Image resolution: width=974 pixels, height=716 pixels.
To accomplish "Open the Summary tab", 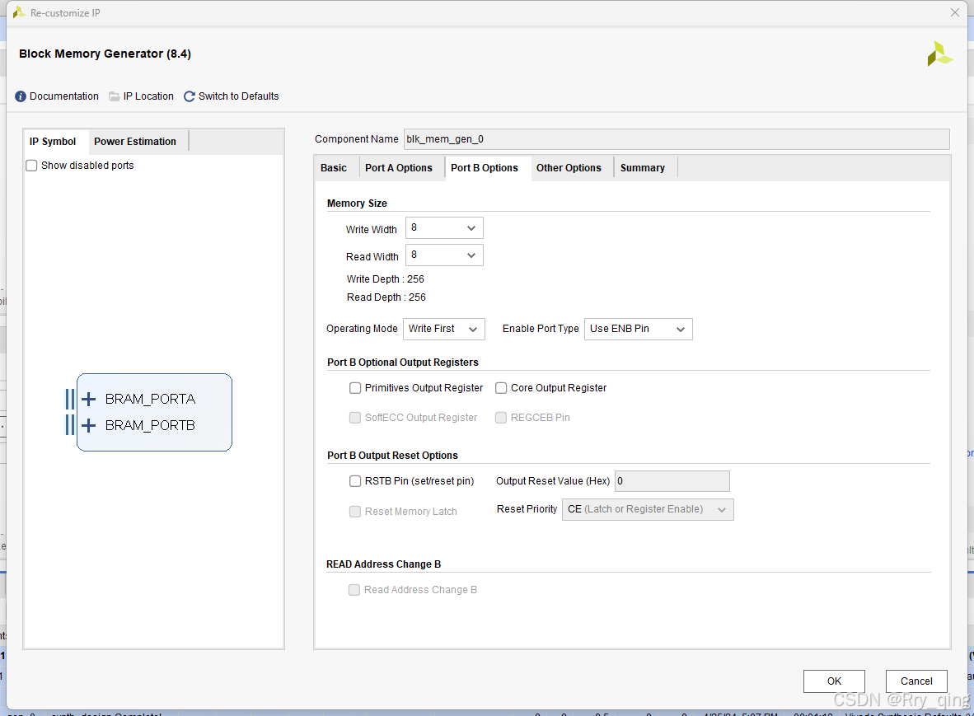I will point(642,167).
